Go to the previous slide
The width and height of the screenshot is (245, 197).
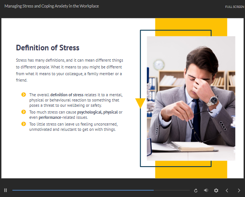click(227, 191)
